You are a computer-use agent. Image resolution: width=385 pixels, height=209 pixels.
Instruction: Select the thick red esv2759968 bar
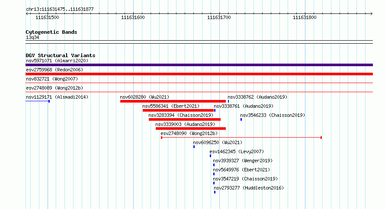(x=199, y=74)
